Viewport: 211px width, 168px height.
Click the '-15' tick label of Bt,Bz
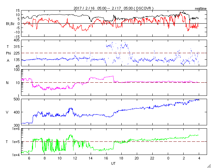[x=17, y=36]
